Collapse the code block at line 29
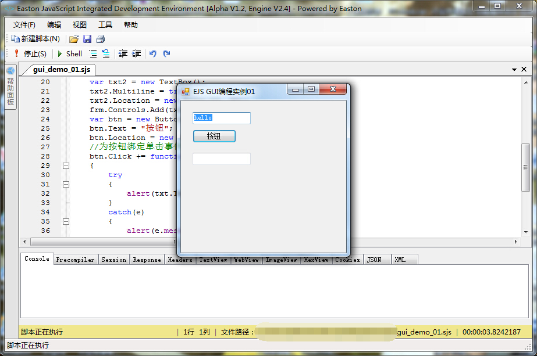The width and height of the screenshot is (537, 356). (x=66, y=166)
